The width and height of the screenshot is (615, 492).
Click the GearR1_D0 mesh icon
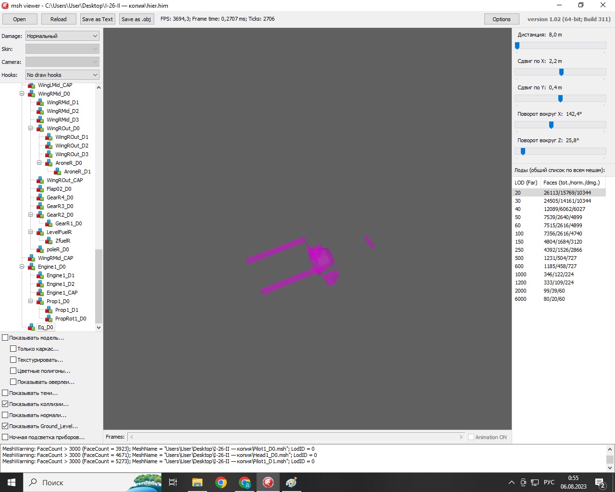pyautogui.click(x=49, y=223)
